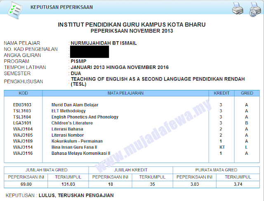The image size is (264, 201).
Task: Click the cumulative grade point total 131.03
Action: coord(68,184)
